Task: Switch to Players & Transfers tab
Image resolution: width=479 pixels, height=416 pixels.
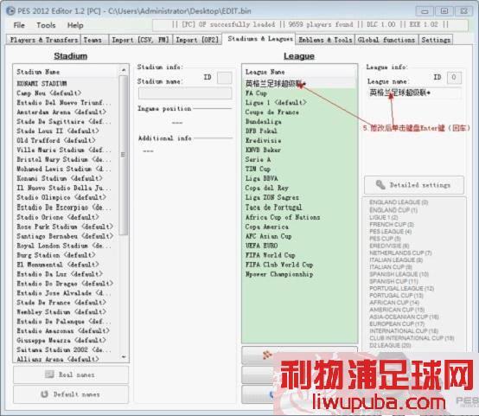Action: click(44, 40)
